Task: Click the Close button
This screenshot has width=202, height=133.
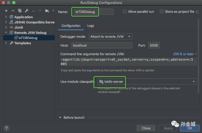Action: tap(146, 128)
